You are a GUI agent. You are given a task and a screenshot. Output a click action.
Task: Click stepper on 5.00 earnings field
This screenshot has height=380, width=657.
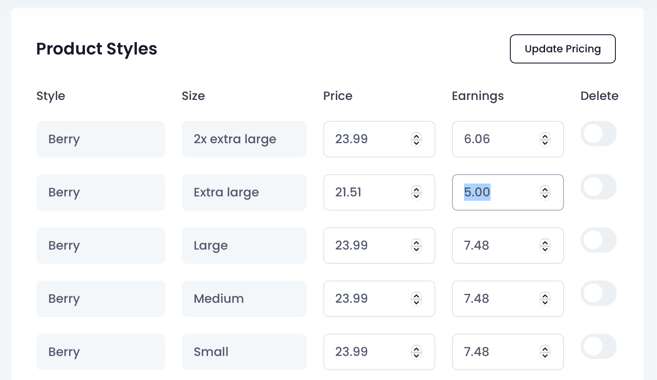(545, 193)
